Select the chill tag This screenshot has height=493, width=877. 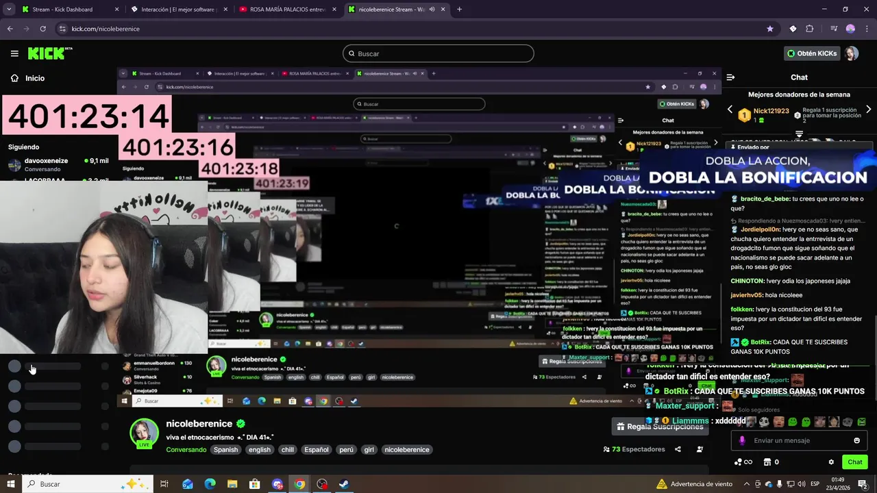(288, 450)
